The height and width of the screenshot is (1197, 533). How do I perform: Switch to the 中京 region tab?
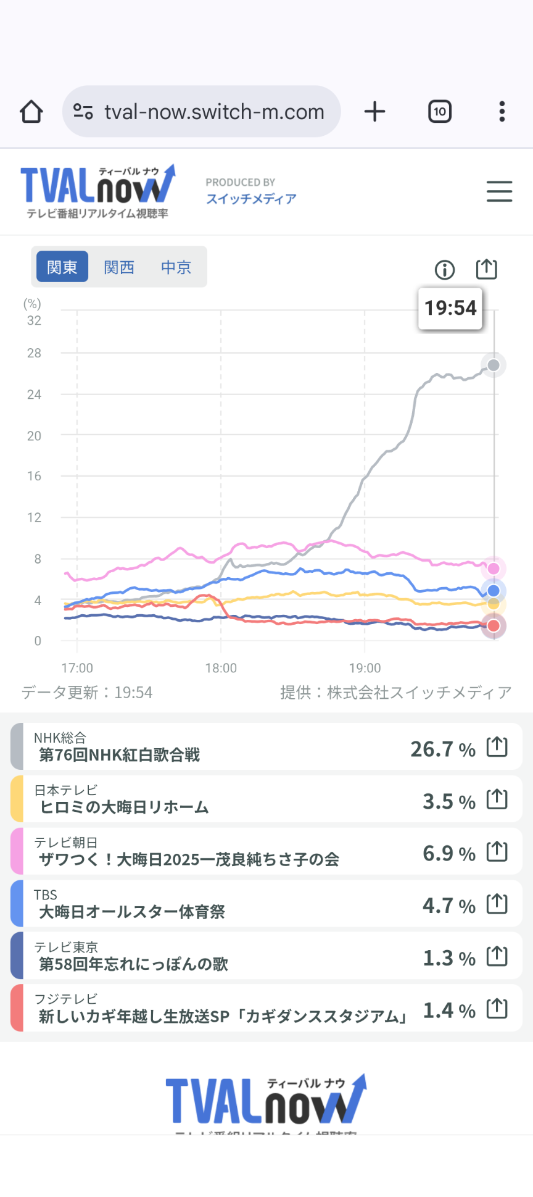pyautogui.click(x=176, y=267)
